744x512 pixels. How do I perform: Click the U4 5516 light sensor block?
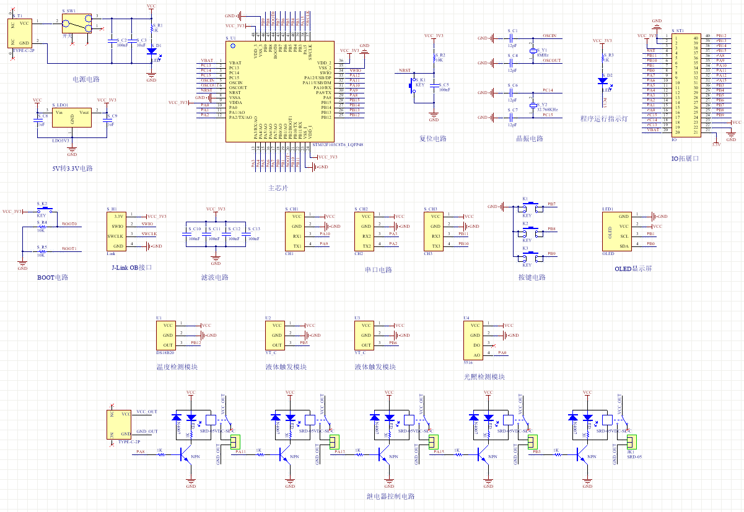[473, 340]
